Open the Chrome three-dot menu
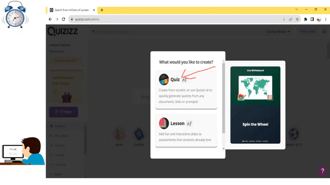This screenshot has width=330, height=185. click(x=326, y=19)
